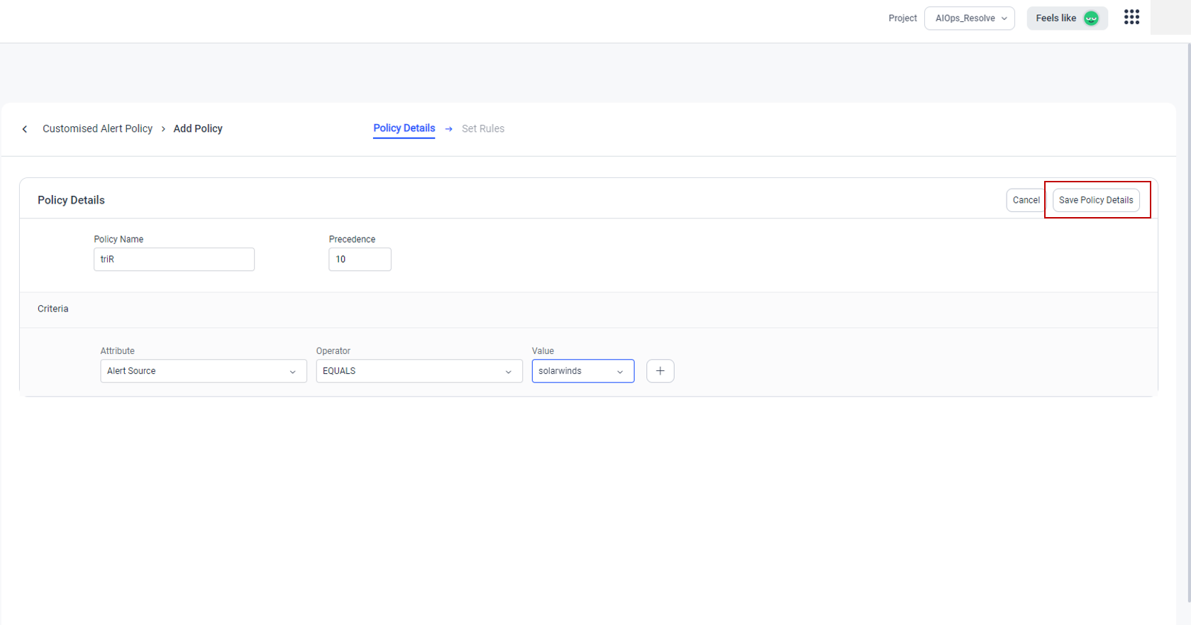The height and width of the screenshot is (625, 1191).
Task: Open the apps grid launcher icon
Action: coord(1131,17)
